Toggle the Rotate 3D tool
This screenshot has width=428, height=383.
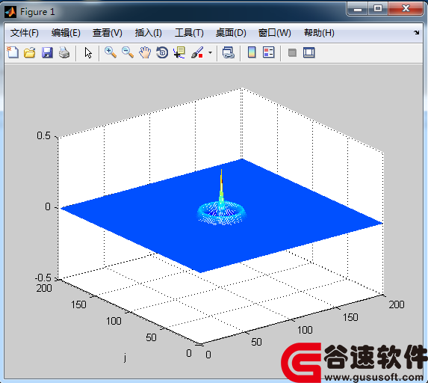pyautogui.click(x=162, y=52)
